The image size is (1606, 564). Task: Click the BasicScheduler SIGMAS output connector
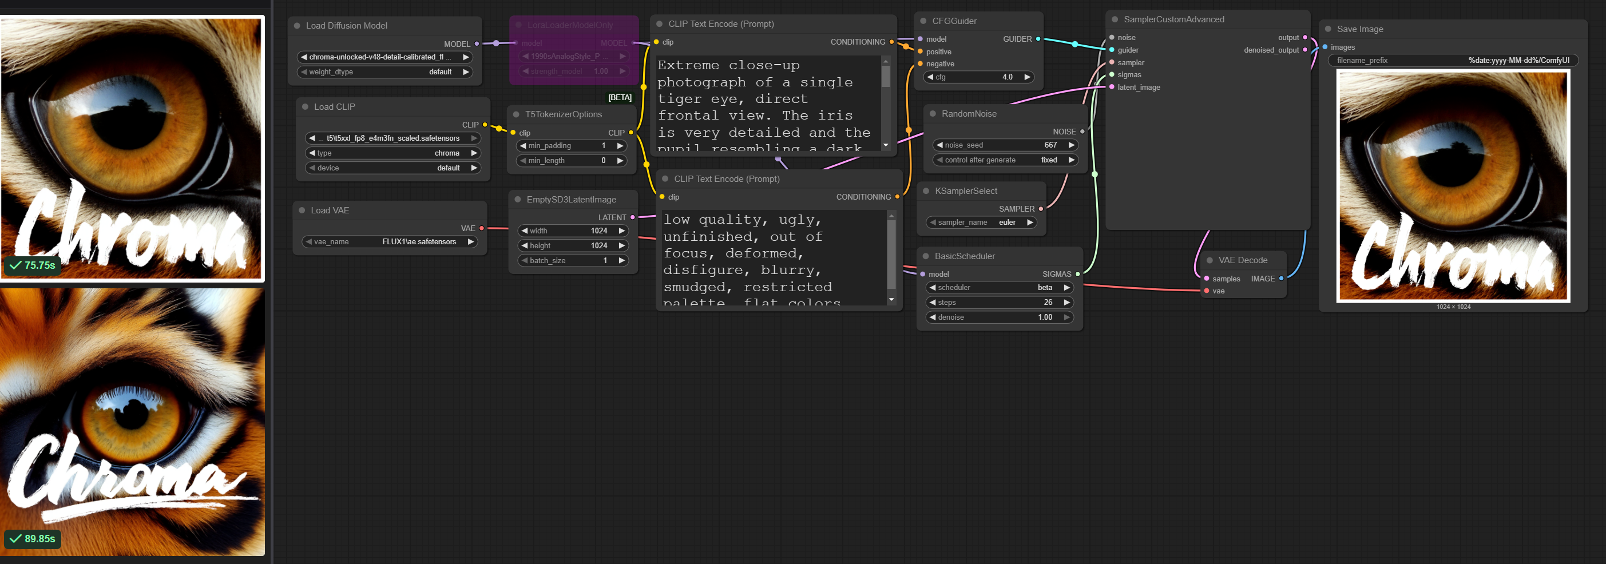point(1077,274)
